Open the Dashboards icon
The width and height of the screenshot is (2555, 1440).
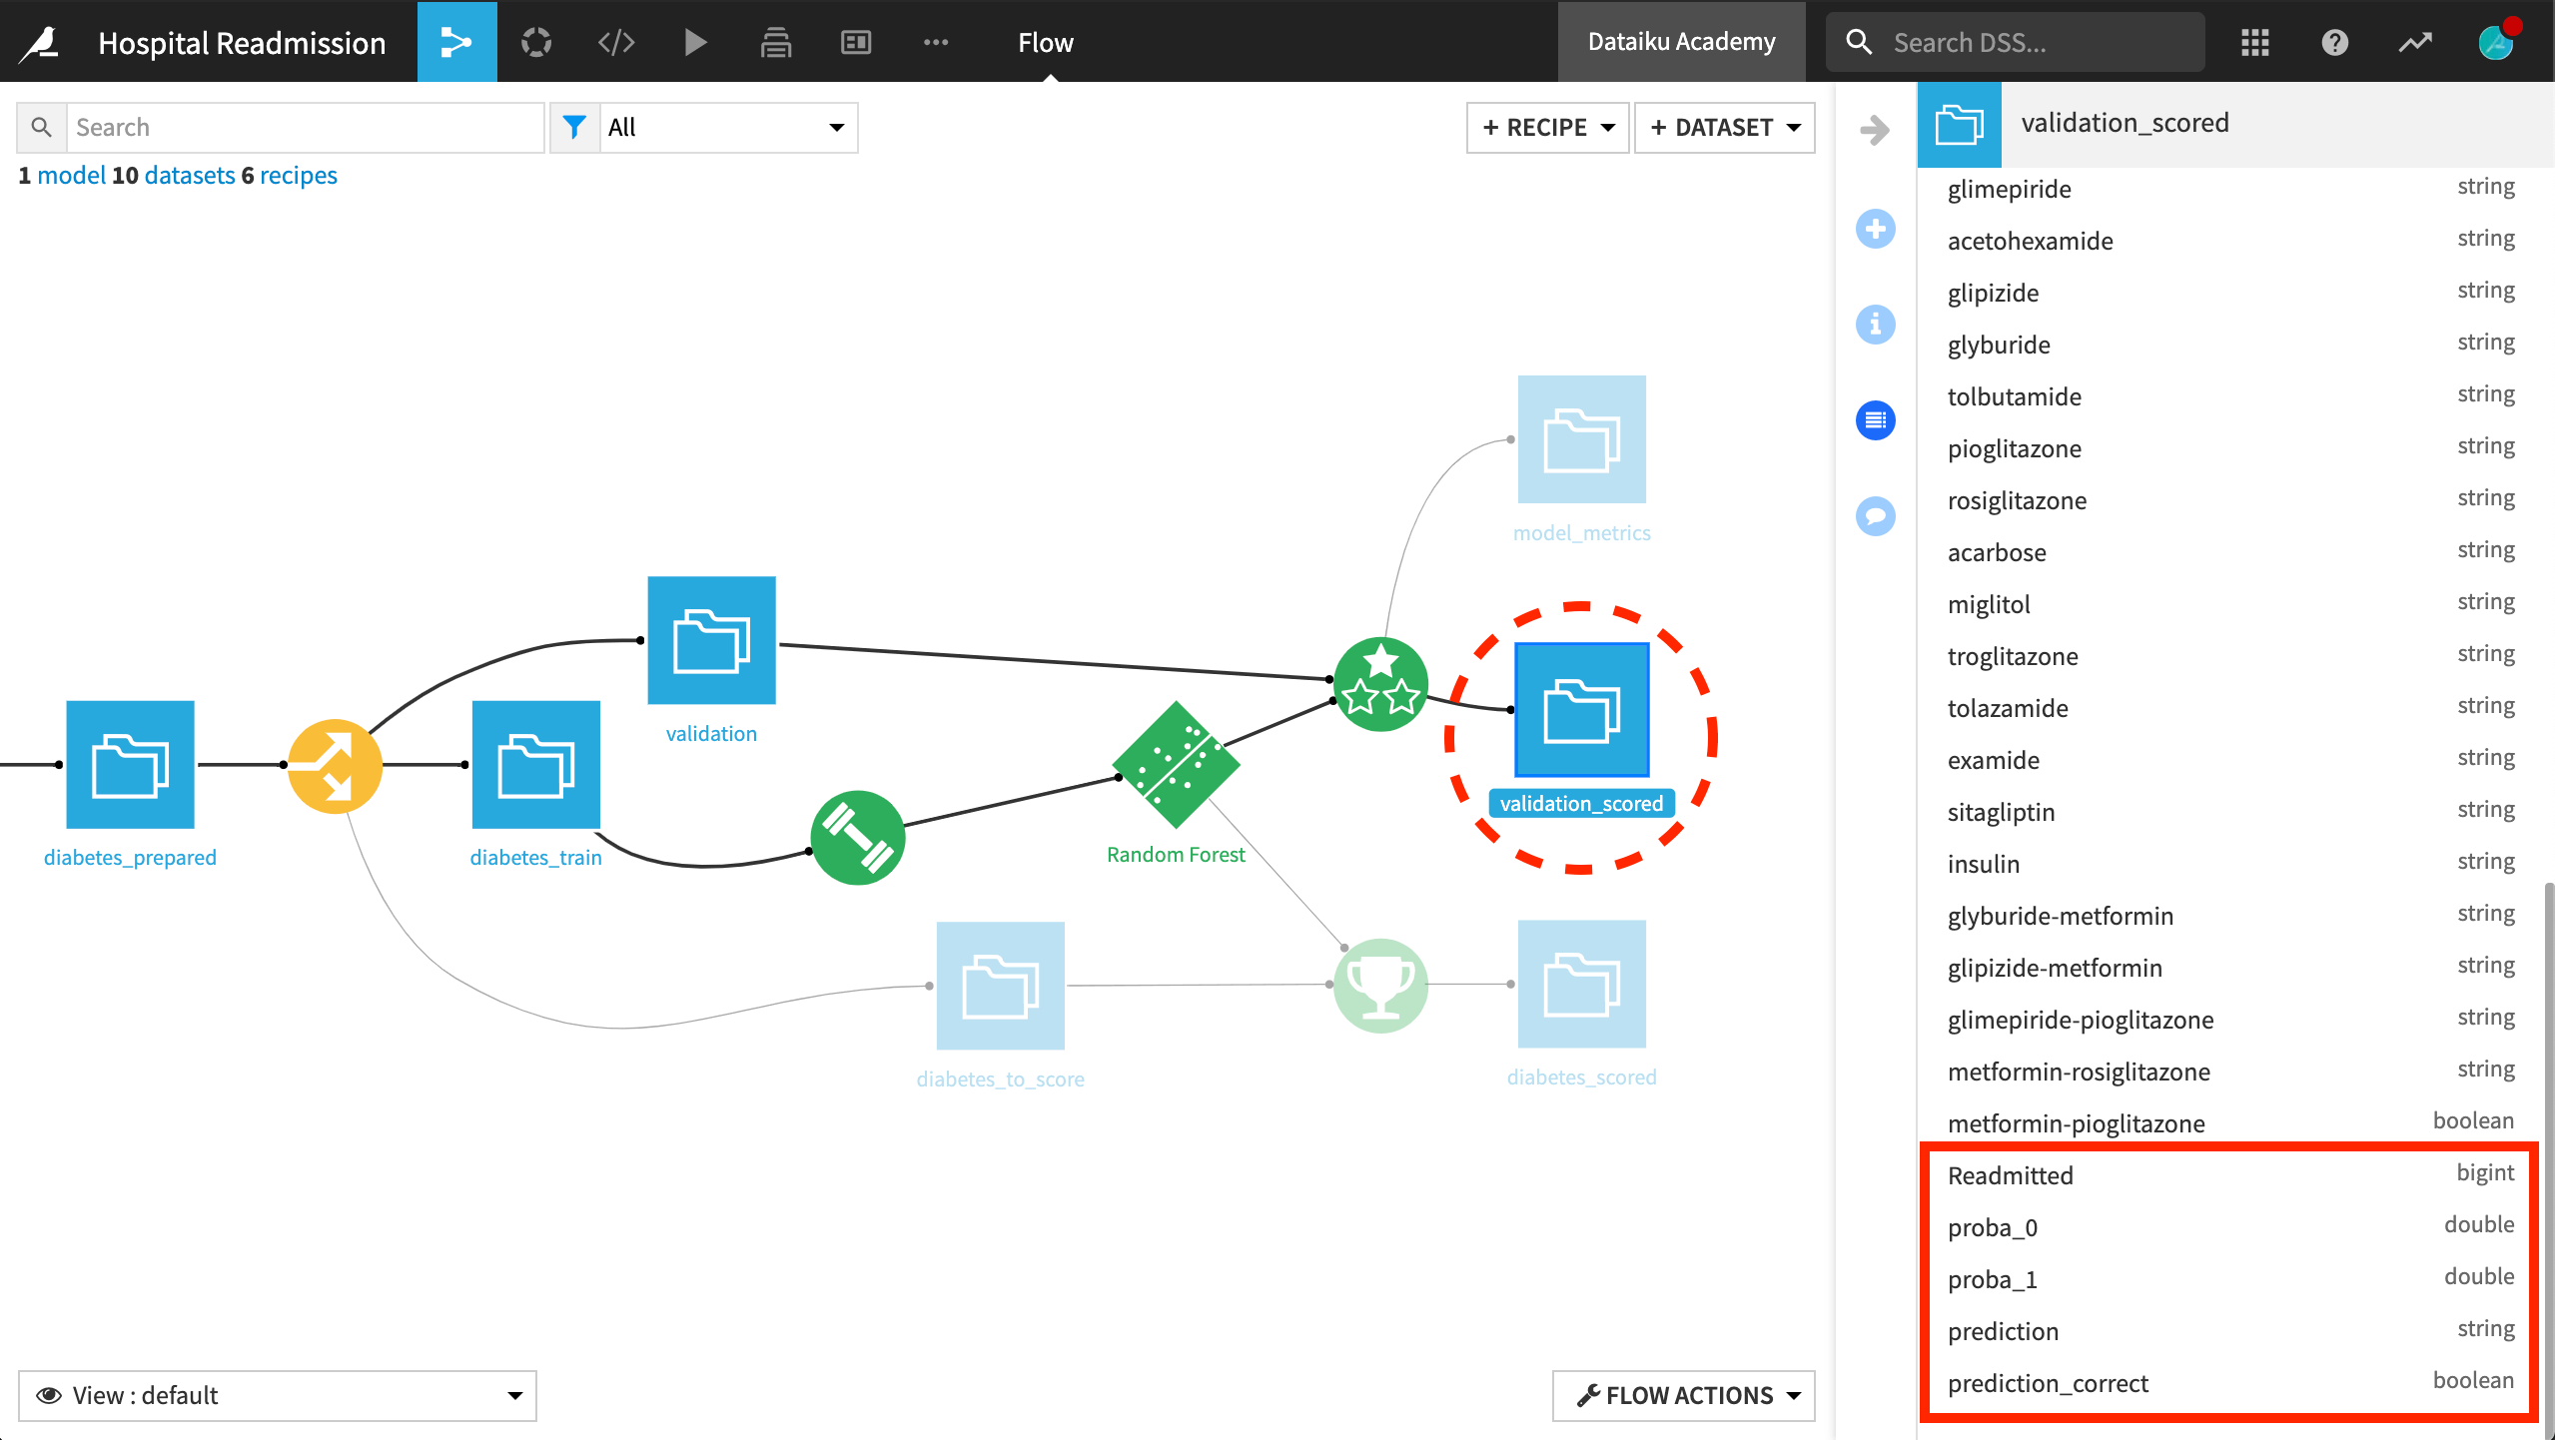pyautogui.click(x=856, y=42)
